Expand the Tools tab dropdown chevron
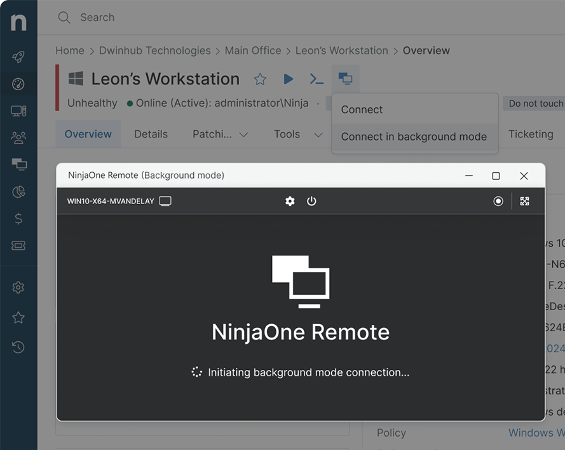 tap(318, 134)
